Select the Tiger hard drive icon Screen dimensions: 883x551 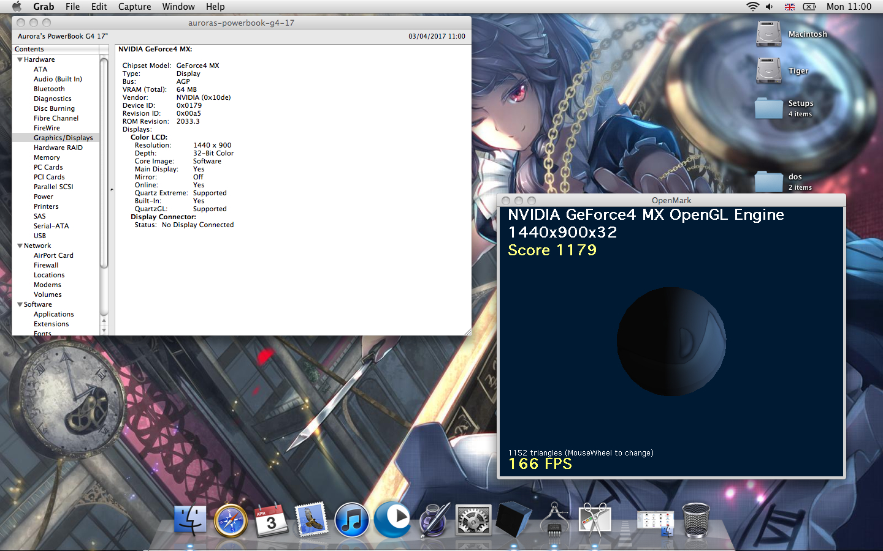coord(769,70)
